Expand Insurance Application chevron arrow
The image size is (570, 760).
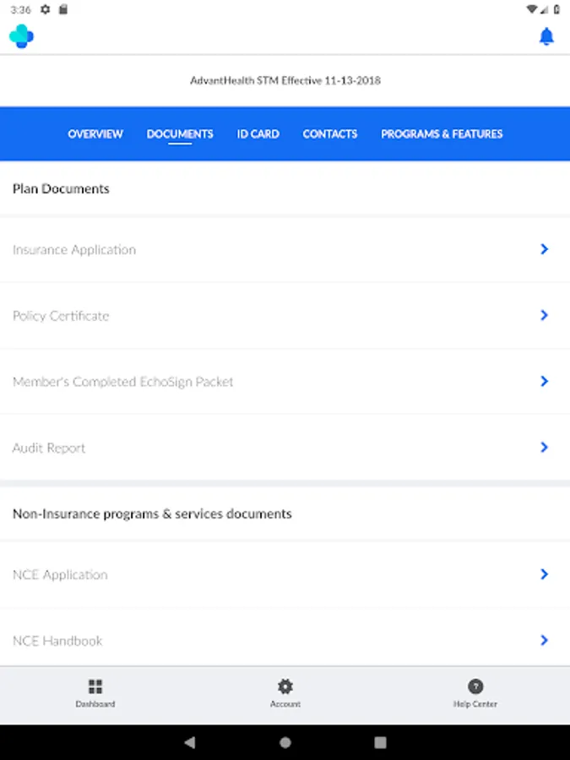(545, 249)
